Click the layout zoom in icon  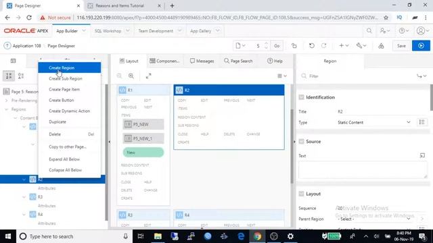[x=131, y=76]
